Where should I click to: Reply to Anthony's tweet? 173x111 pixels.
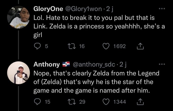(37, 102)
